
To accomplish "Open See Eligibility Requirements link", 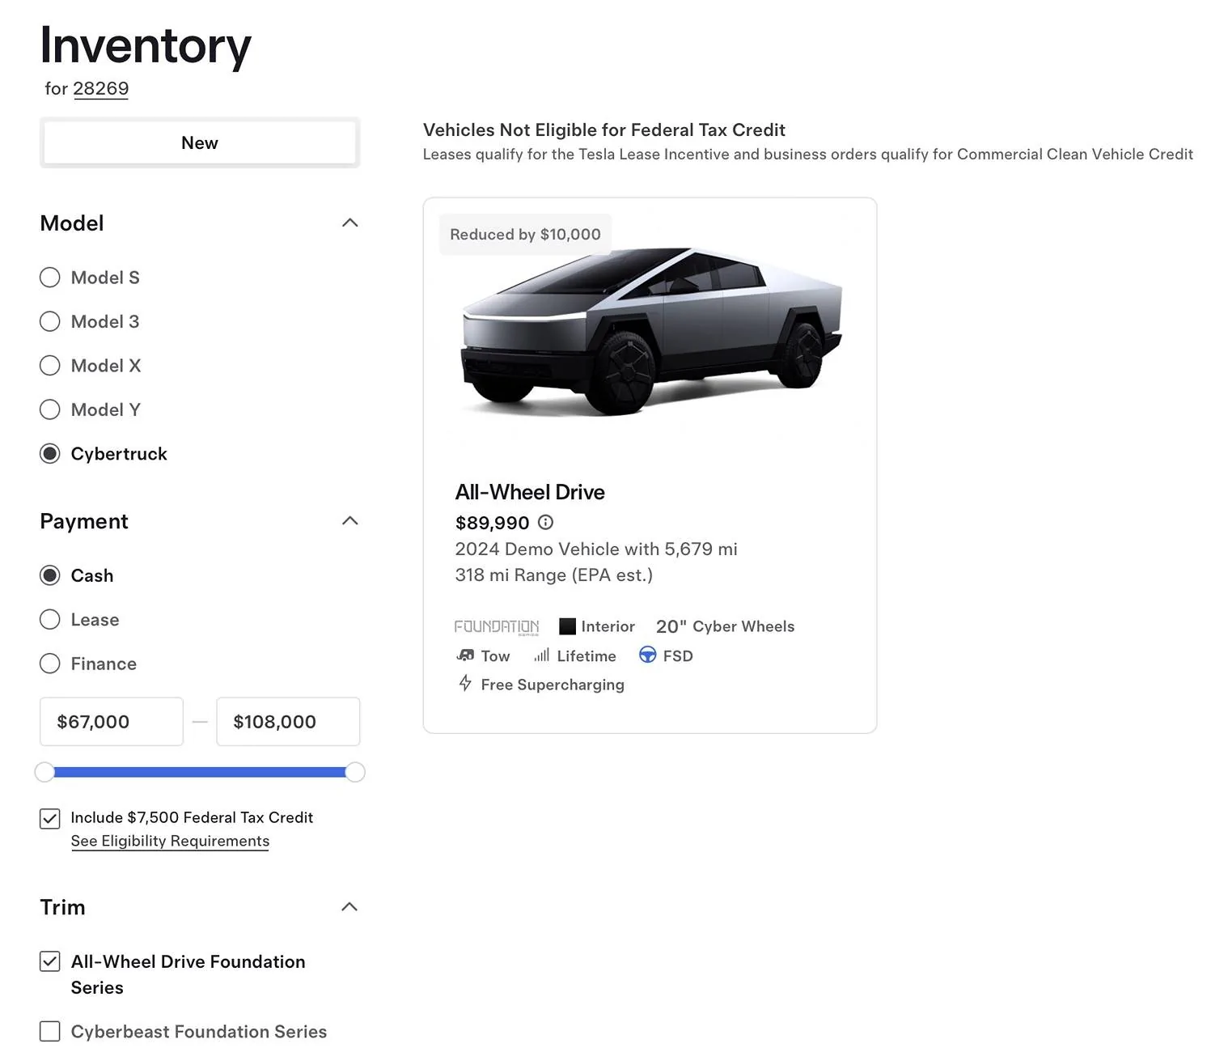I will click(x=170, y=842).
